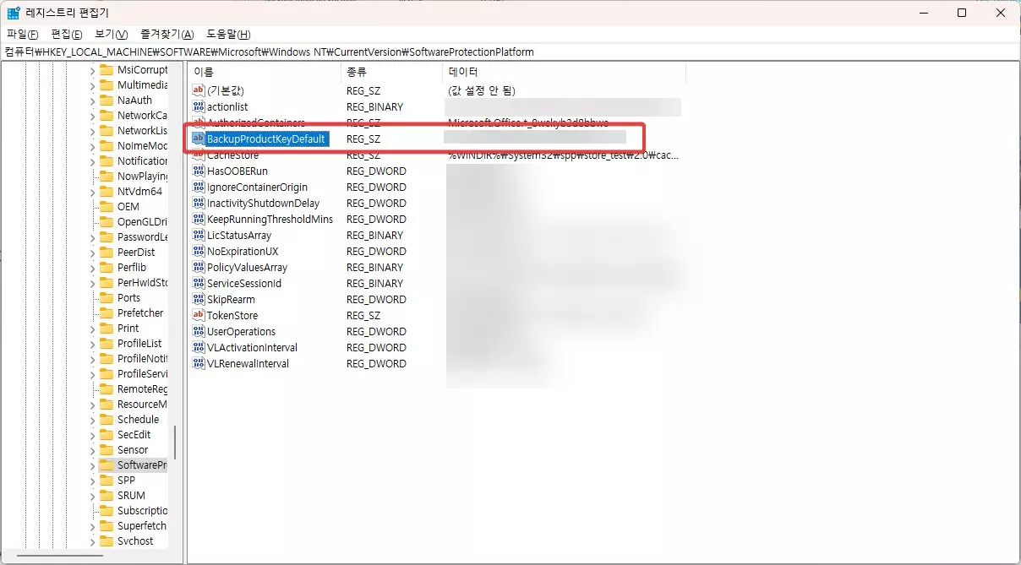Screen dimensions: 1021x565
Task: Click the NaAuth folder icon
Action: 106,100
